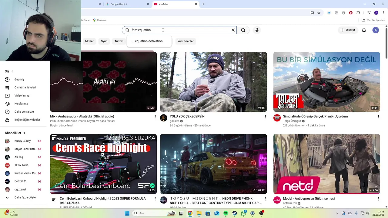The width and height of the screenshot is (388, 218).
Task: Open Chrome three-dot menu
Action: click(383, 13)
